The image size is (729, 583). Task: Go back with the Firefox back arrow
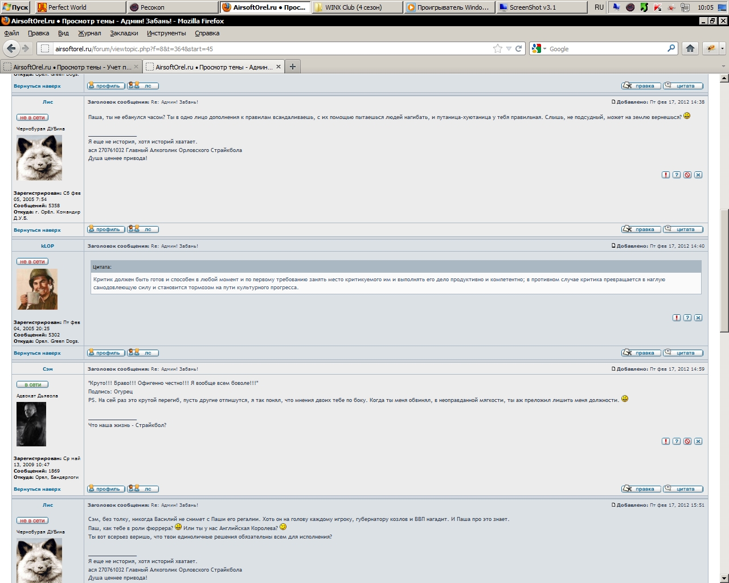(11, 48)
